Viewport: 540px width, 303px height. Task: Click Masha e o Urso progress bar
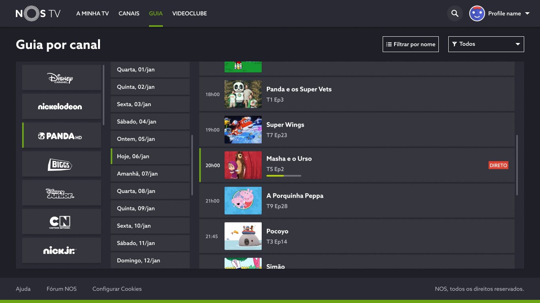point(284,176)
